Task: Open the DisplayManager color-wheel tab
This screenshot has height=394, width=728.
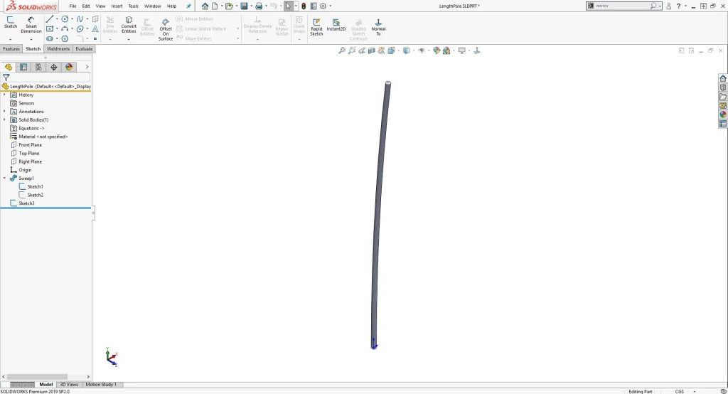Action: [69, 67]
